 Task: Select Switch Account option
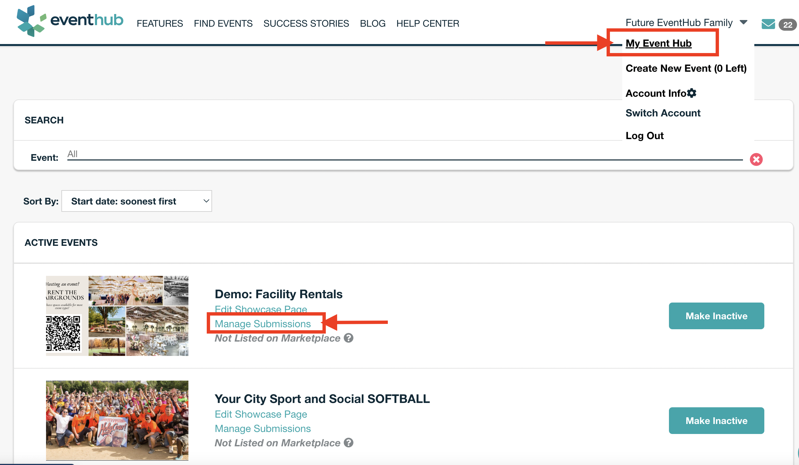[663, 113]
